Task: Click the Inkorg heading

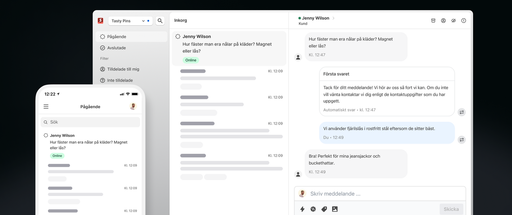Action: (x=181, y=21)
